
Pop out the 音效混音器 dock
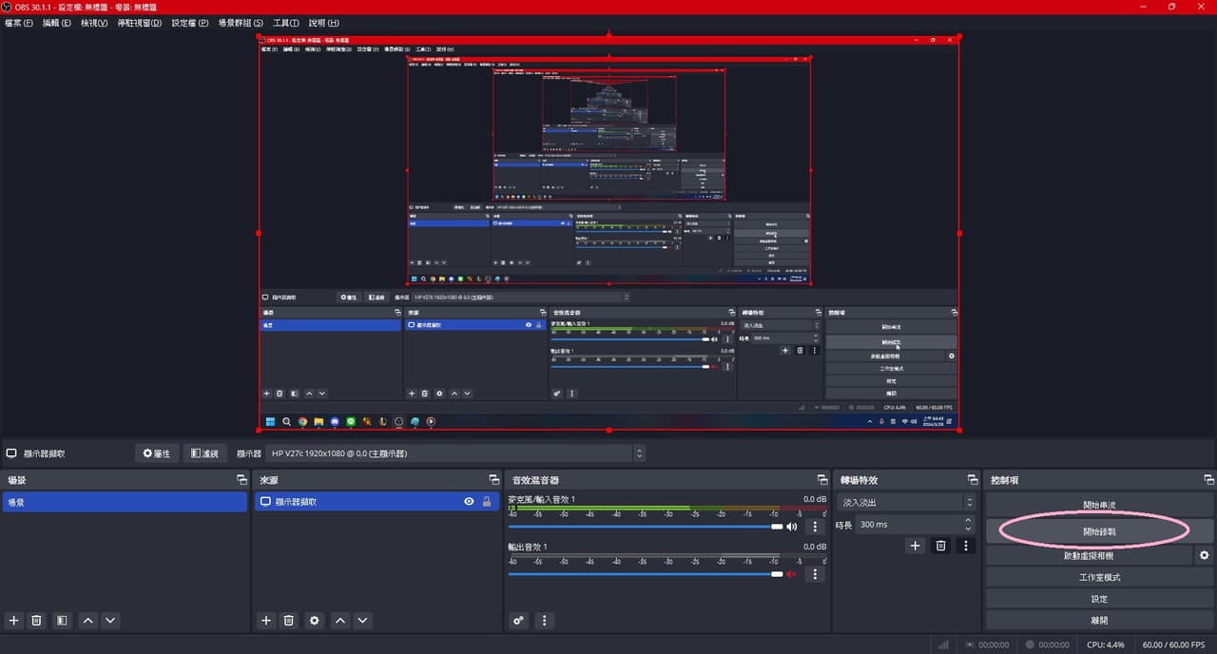[821, 480]
